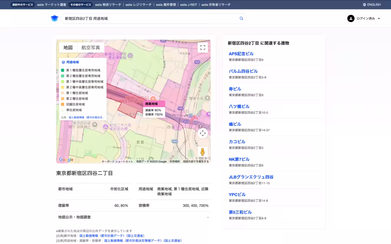The width and height of the screenshot is (391, 244).
Task: Open the APS記念ビル building link
Action: pyautogui.click(x=241, y=54)
